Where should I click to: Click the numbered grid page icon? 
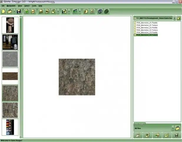click(41, 11)
